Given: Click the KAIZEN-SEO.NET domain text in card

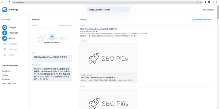Looking at the screenshot, I should (87, 75).
